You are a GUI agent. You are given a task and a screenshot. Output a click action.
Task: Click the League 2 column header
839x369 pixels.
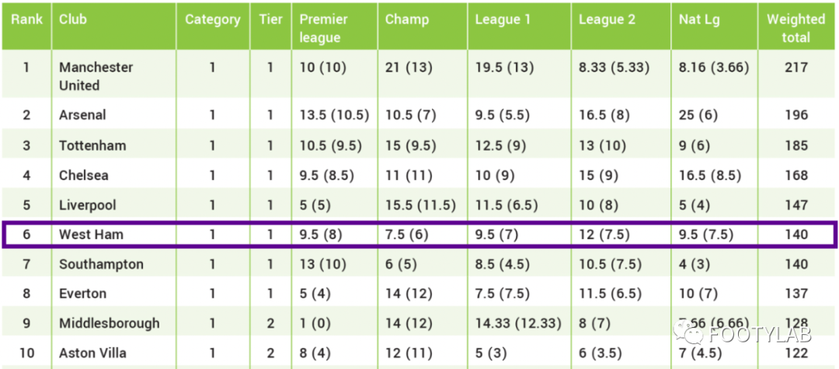click(x=606, y=19)
